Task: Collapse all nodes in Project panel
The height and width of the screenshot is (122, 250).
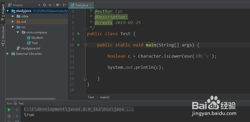Action: [x=50, y=5]
